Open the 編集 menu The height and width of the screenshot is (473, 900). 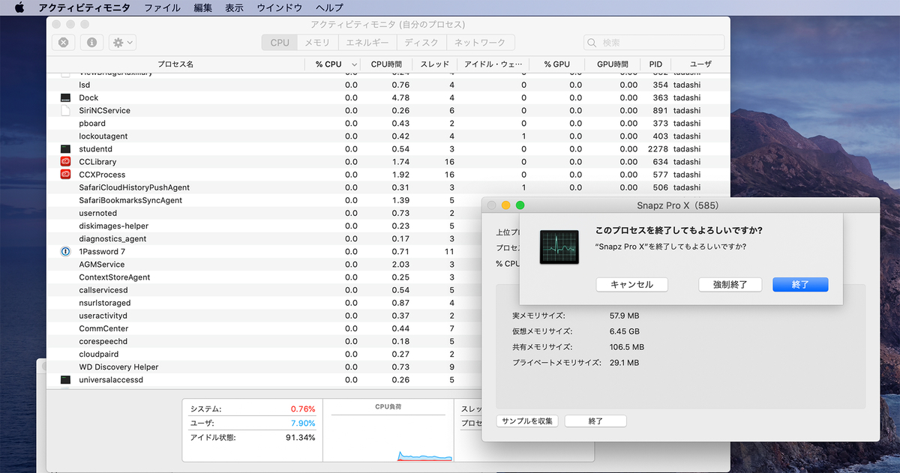tap(202, 7)
